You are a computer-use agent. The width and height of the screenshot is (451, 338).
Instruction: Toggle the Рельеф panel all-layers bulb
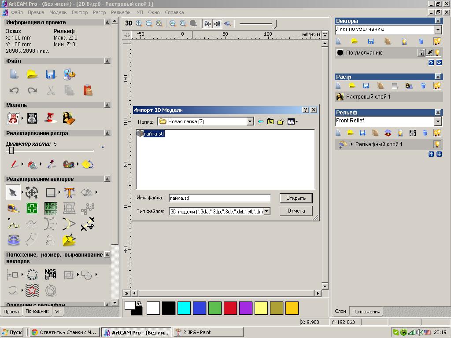(437, 133)
